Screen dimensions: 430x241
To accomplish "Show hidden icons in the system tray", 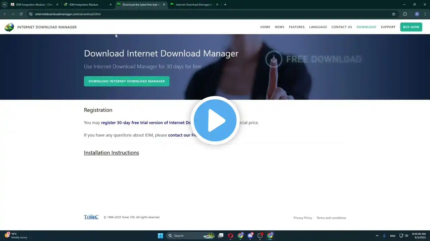I will [377, 236].
